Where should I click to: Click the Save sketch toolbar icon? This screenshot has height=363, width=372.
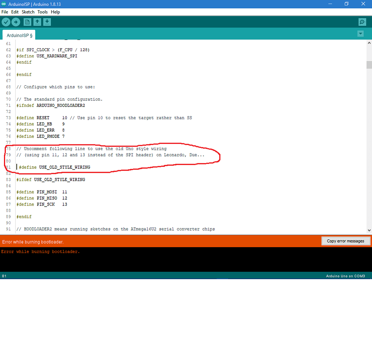tap(47, 22)
